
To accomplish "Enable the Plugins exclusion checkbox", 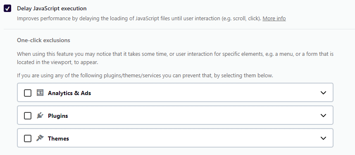I will pyautogui.click(x=28, y=116).
